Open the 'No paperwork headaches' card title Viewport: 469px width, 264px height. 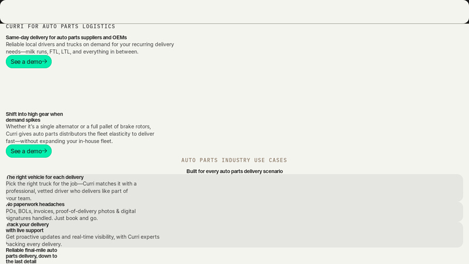(35, 204)
